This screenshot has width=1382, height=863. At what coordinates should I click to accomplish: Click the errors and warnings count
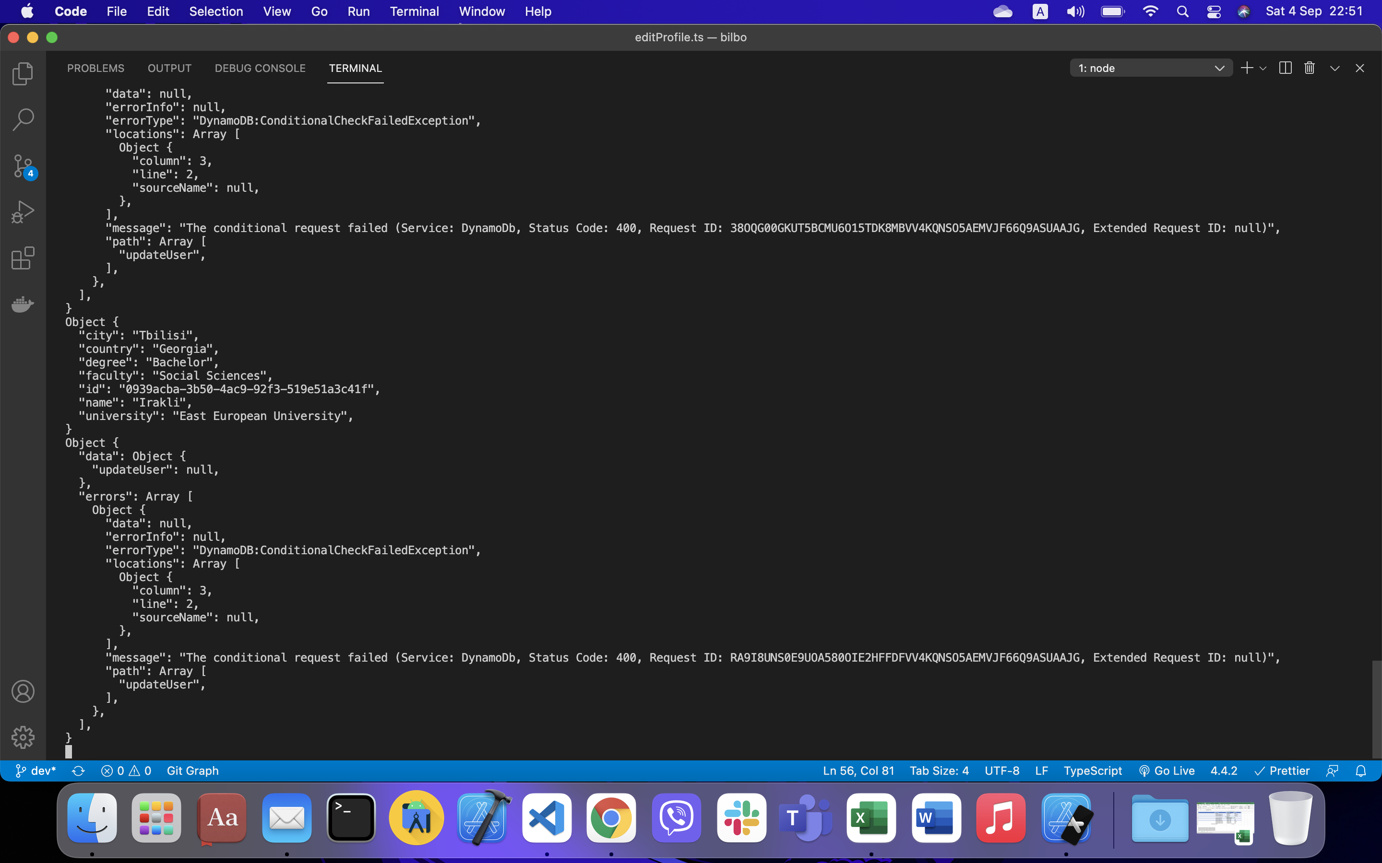[x=126, y=770]
